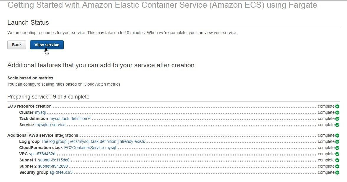
Task: Open subnet-ff942898 link
Action: point(53,166)
